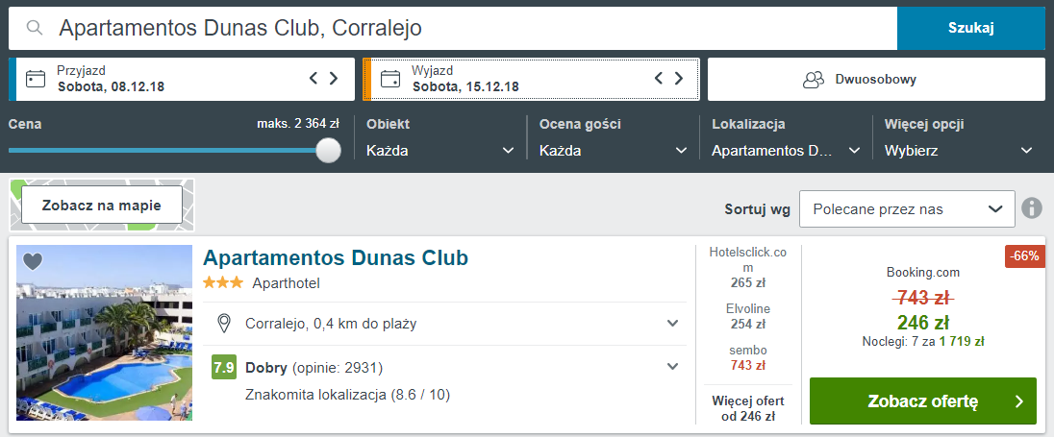Toggle the heart favorite icon on hotel photo

[33, 260]
